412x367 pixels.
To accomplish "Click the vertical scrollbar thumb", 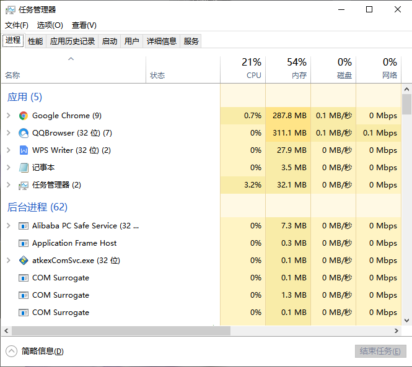I will [406, 104].
